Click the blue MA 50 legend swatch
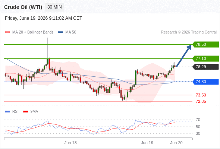The width and height of the screenshot is (220, 149). coord(60,32)
